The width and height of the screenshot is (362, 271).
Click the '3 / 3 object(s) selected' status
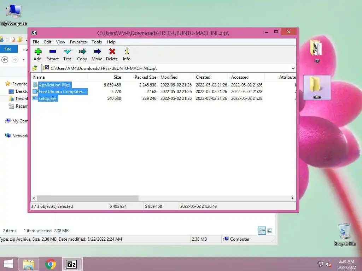pos(52,206)
